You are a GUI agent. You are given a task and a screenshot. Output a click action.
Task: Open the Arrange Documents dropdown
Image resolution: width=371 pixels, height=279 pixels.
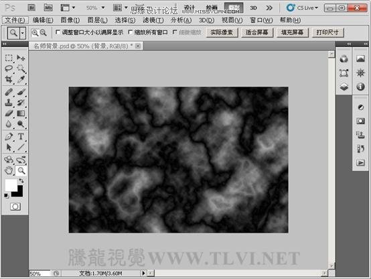tap(120, 8)
